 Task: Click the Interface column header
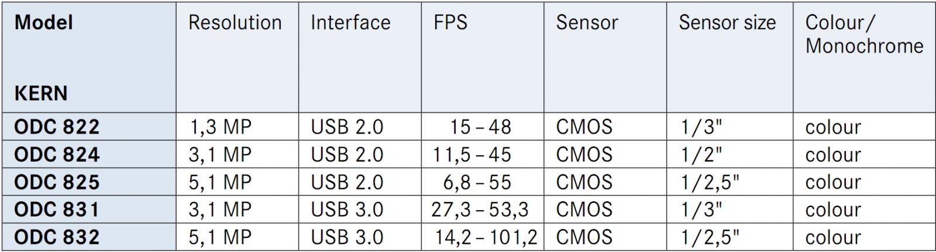(350, 23)
